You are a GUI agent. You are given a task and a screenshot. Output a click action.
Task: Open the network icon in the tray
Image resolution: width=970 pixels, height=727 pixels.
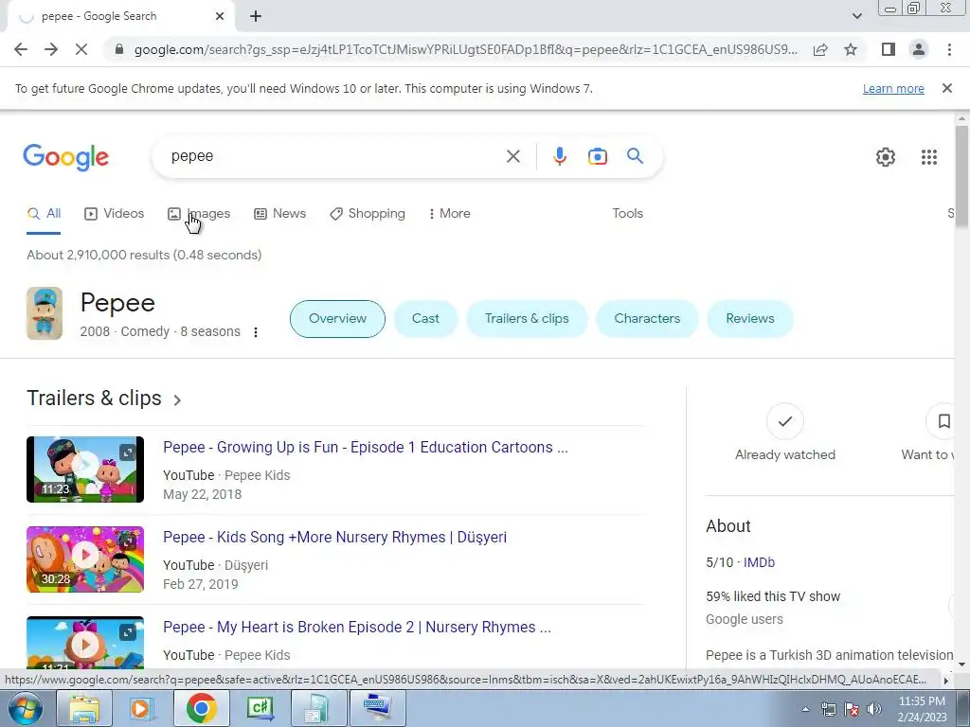(828, 709)
